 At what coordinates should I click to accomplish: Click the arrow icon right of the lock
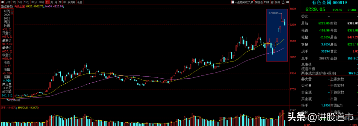click(287, 2)
